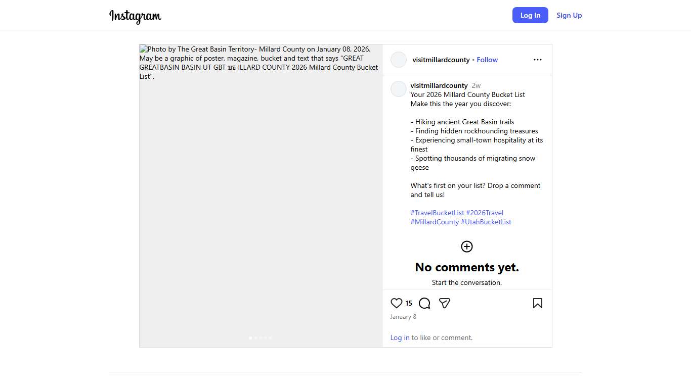Viewport: 691px width, 388px height.
Task: Load more comments with the plus circle
Action: coord(466,247)
